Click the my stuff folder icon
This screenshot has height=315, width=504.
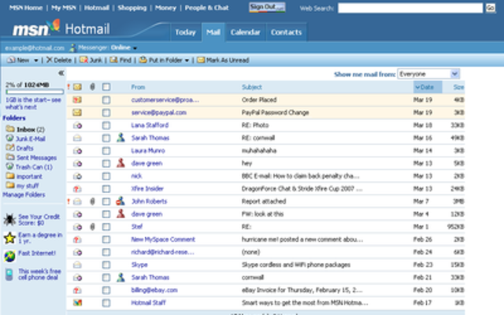[10, 185]
